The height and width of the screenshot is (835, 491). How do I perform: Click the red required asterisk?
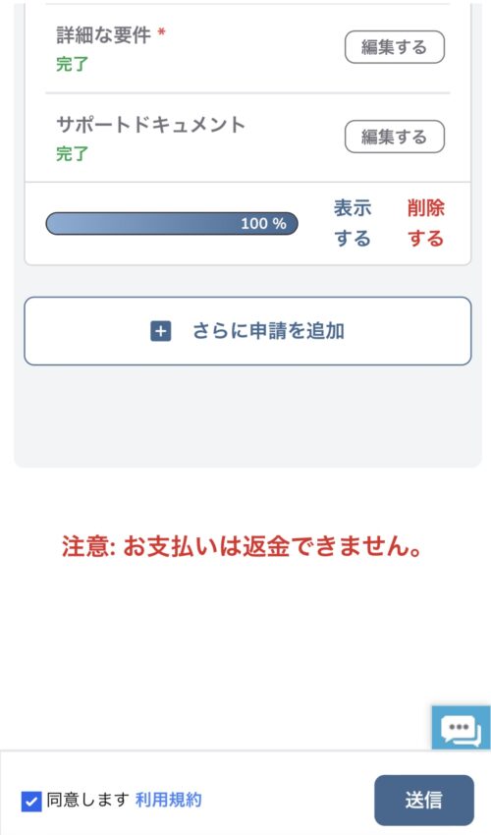(162, 32)
